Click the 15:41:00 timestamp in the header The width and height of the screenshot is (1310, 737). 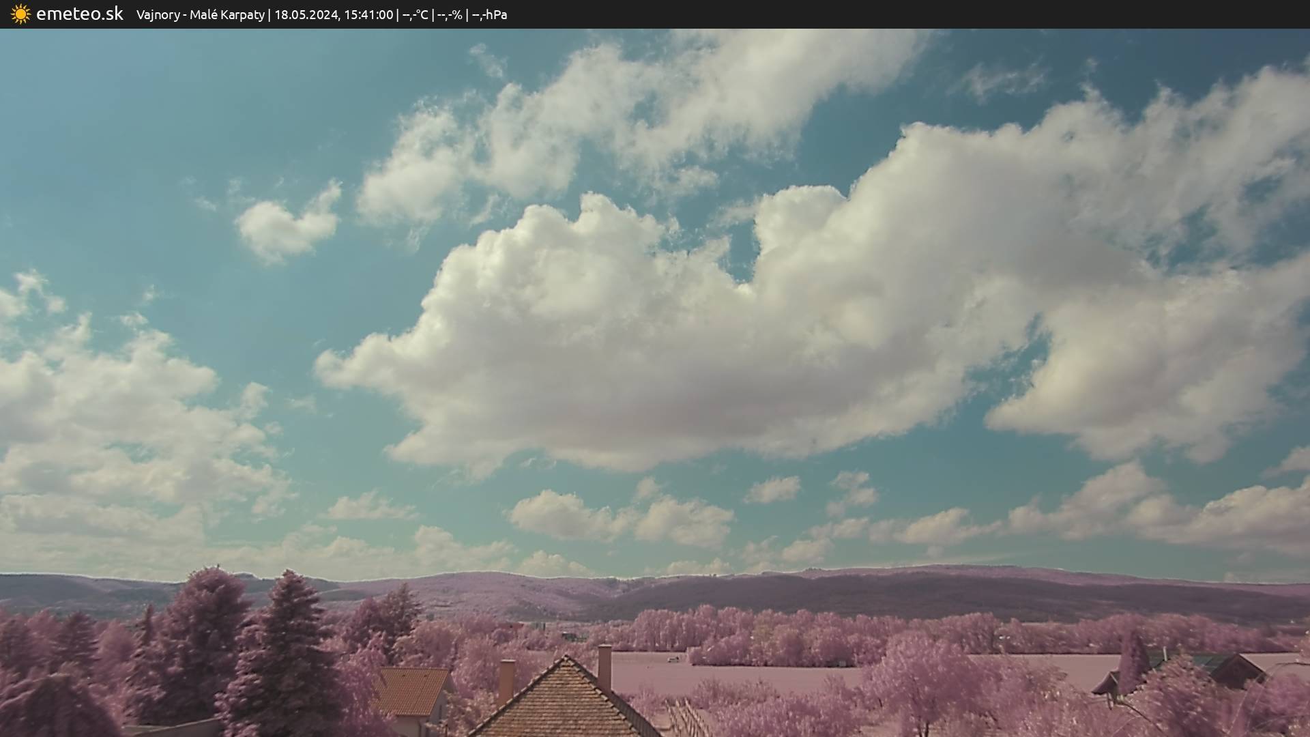click(x=368, y=15)
